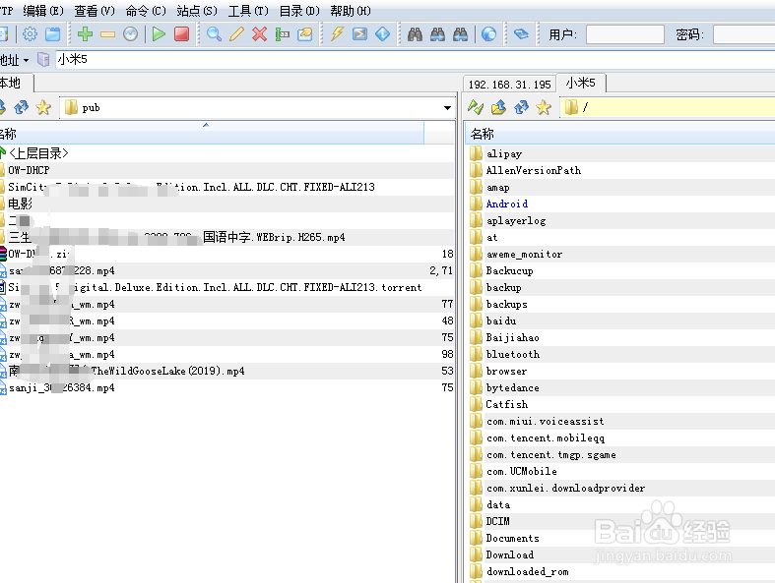Refresh the local pane listing
The width and height of the screenshot is (775, 583).
(x=22, y=107)
